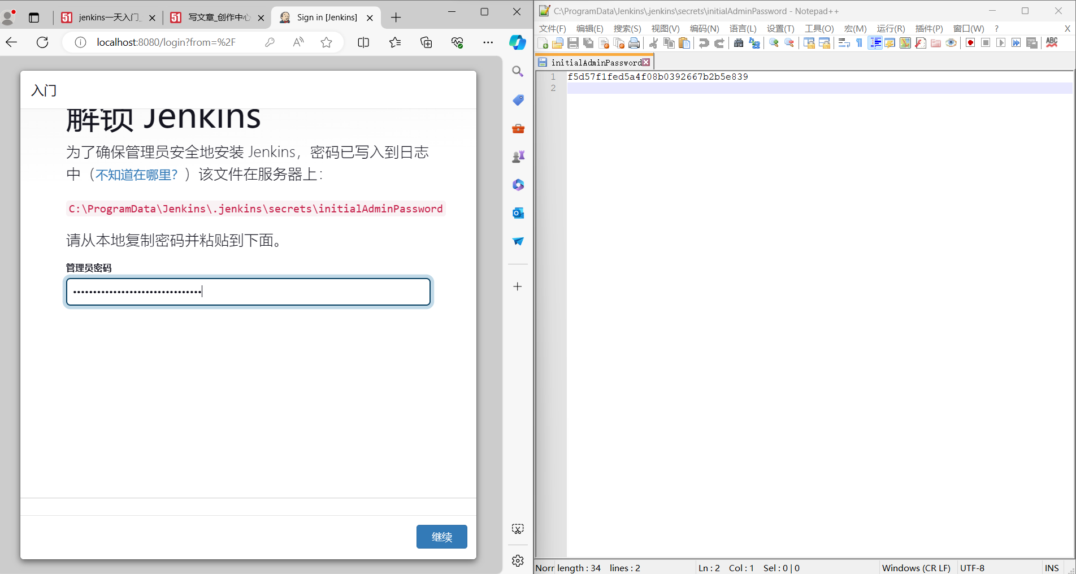Viewport: 1076px width, 574px height.
Task: Open Replace dialog icon in Notepad++
Action: pyautogui.click(x=754, y=43)
